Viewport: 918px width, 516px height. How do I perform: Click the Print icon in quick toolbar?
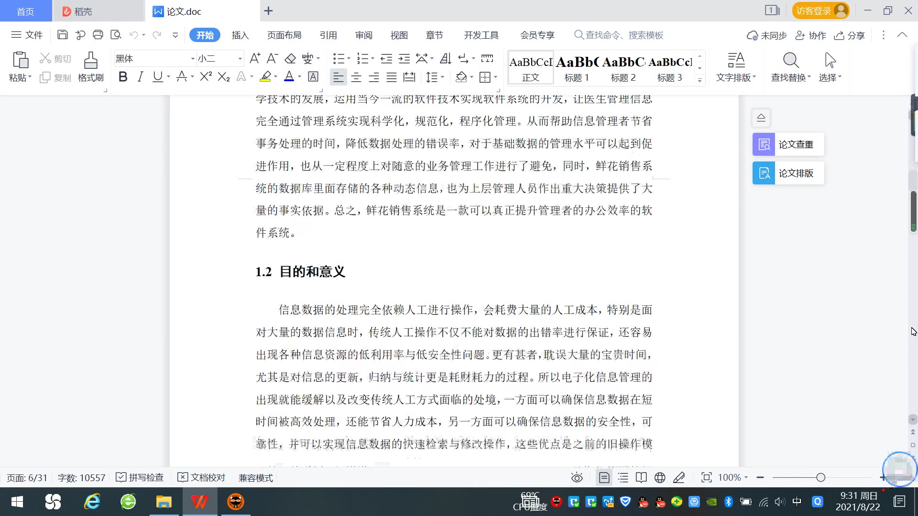click(x=98, y=35)
